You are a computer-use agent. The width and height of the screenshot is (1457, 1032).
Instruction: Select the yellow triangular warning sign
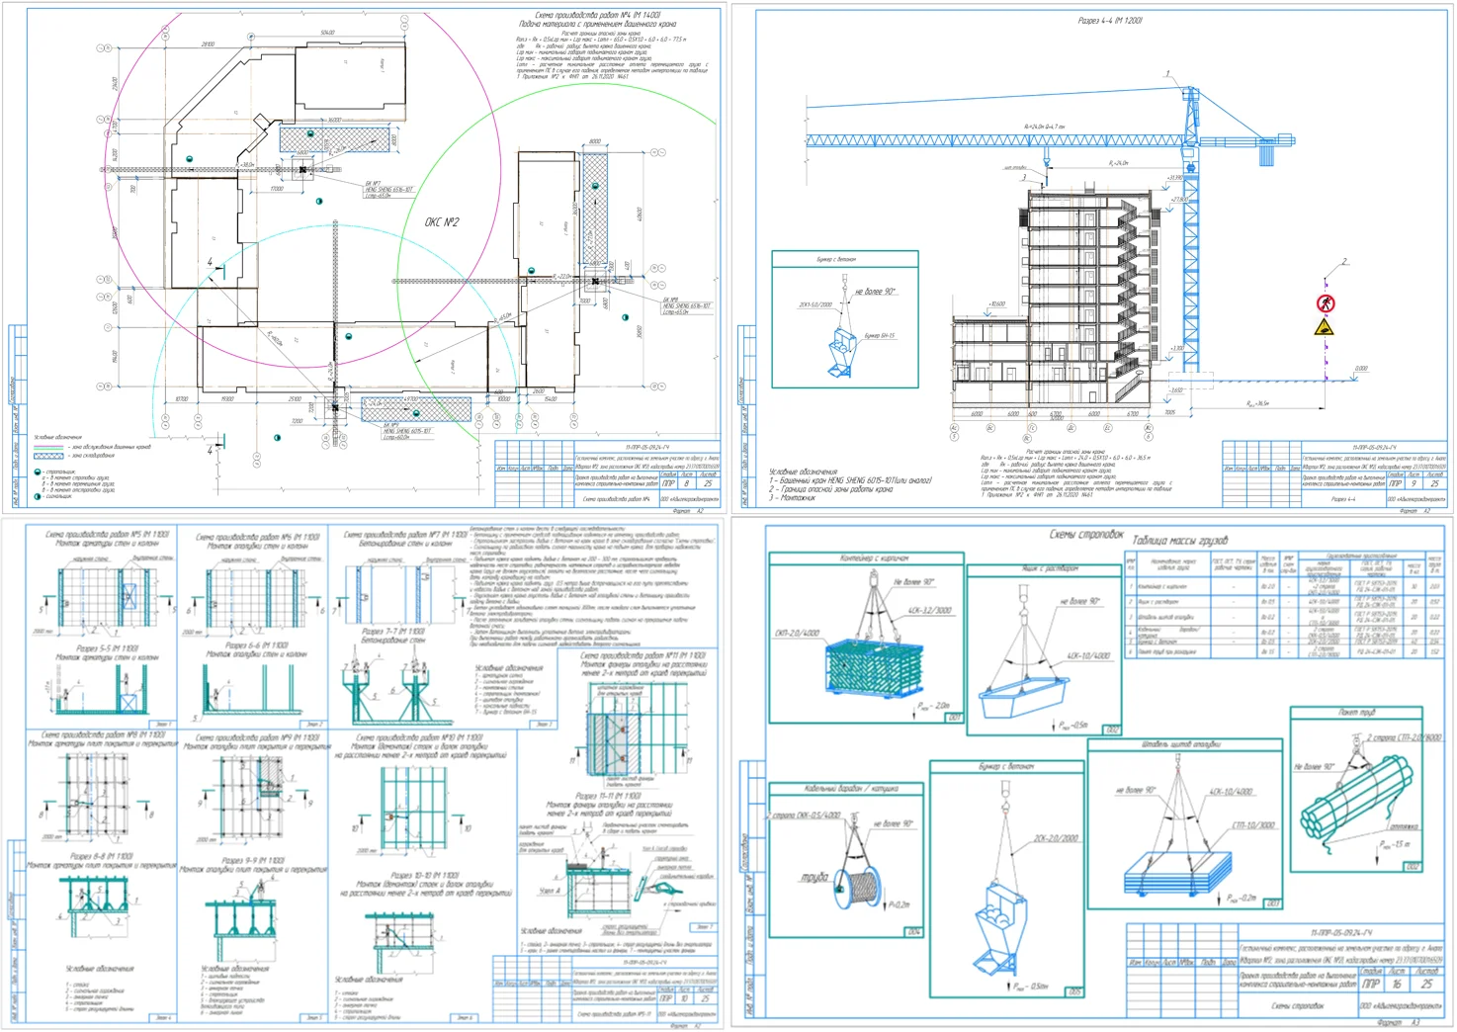1326,326
